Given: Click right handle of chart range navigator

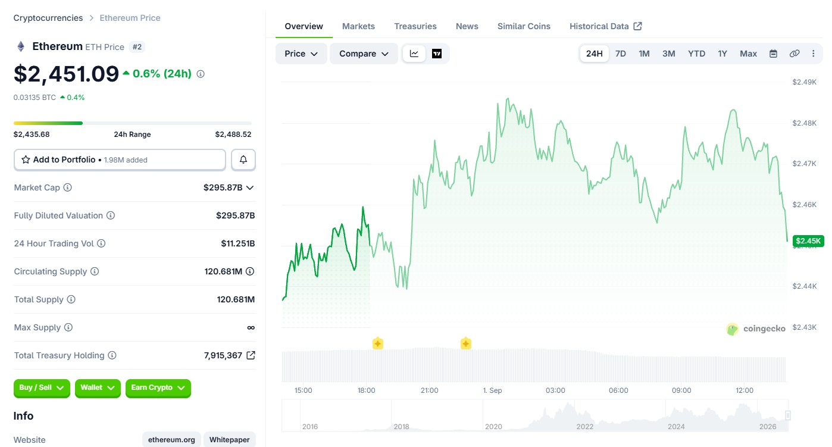Looking at the screenshot, I should tap(788, 415).
